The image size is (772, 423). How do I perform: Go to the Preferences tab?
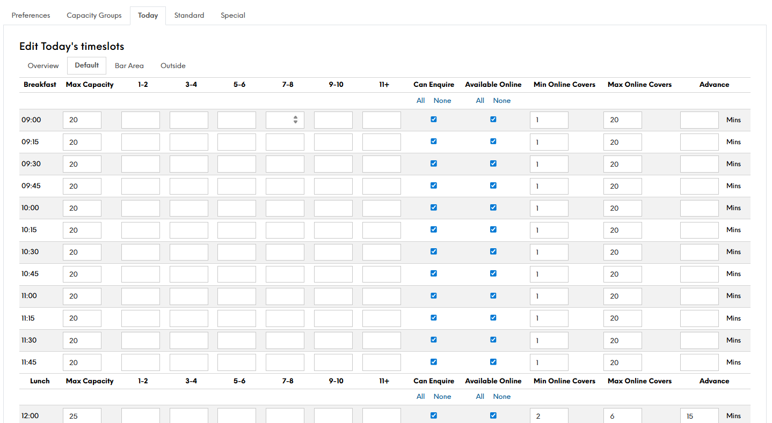click(31, 16)
